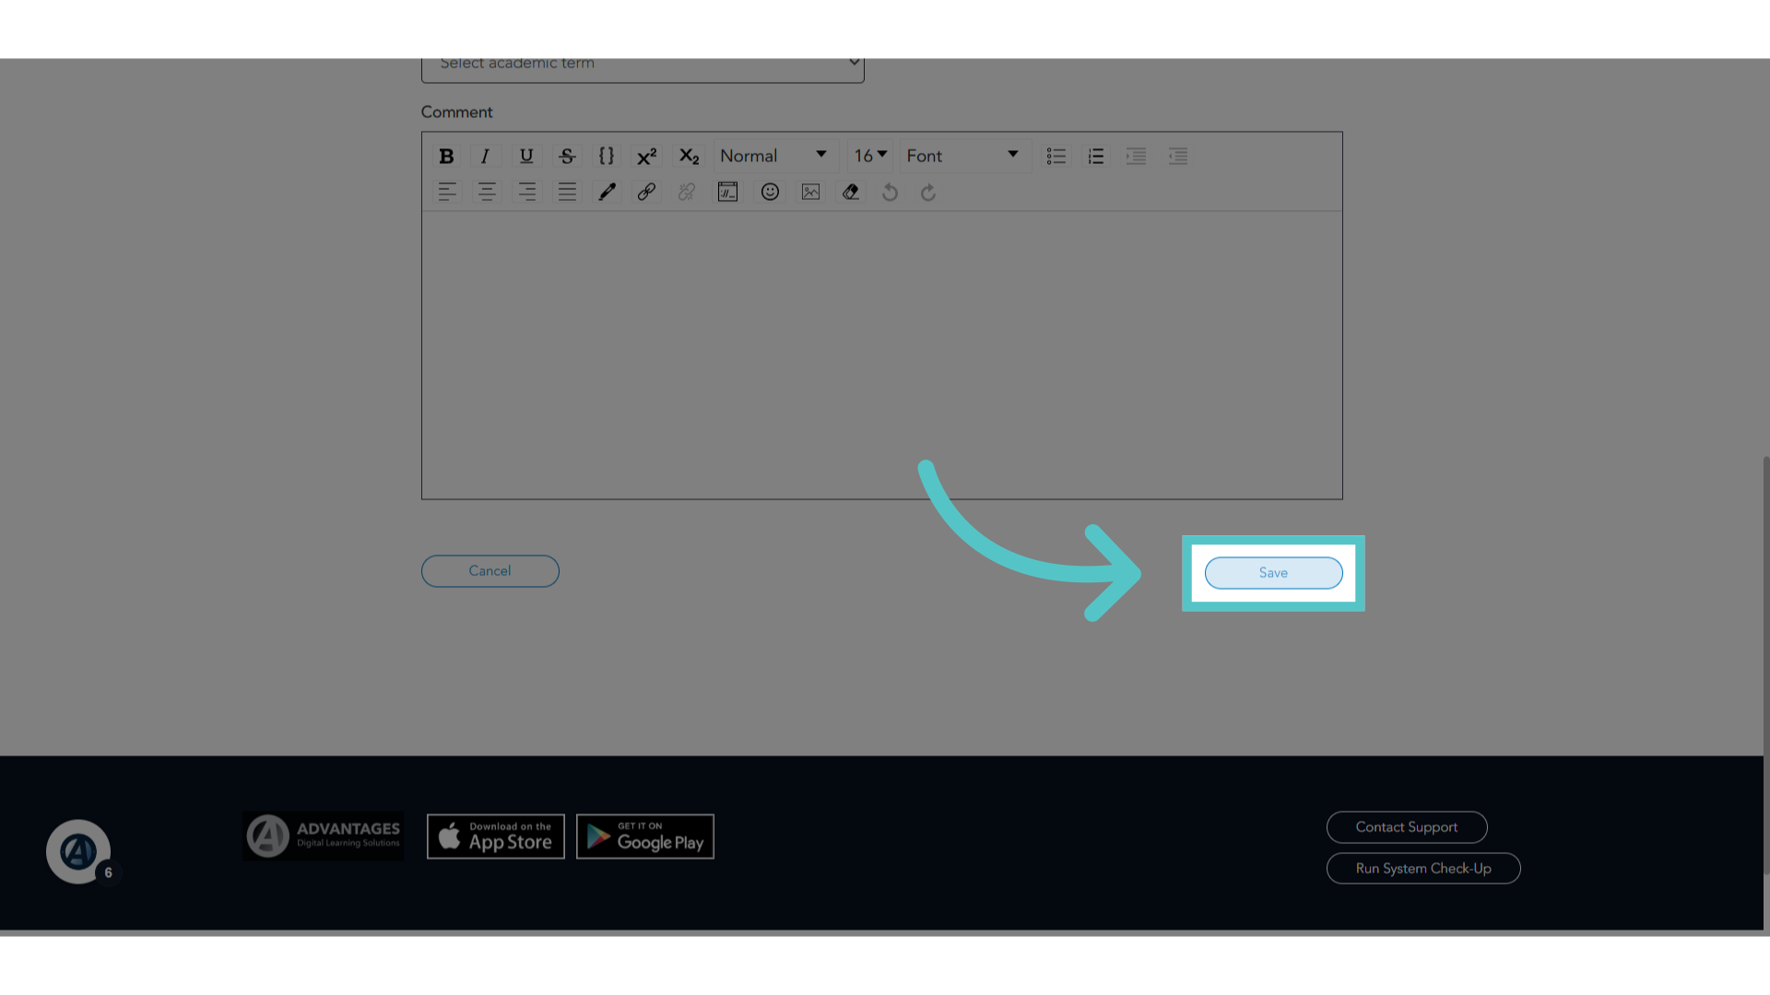Click the Save button
Image resolution: width=1770 pixels, height=995 pixels.
point(1273,573)
